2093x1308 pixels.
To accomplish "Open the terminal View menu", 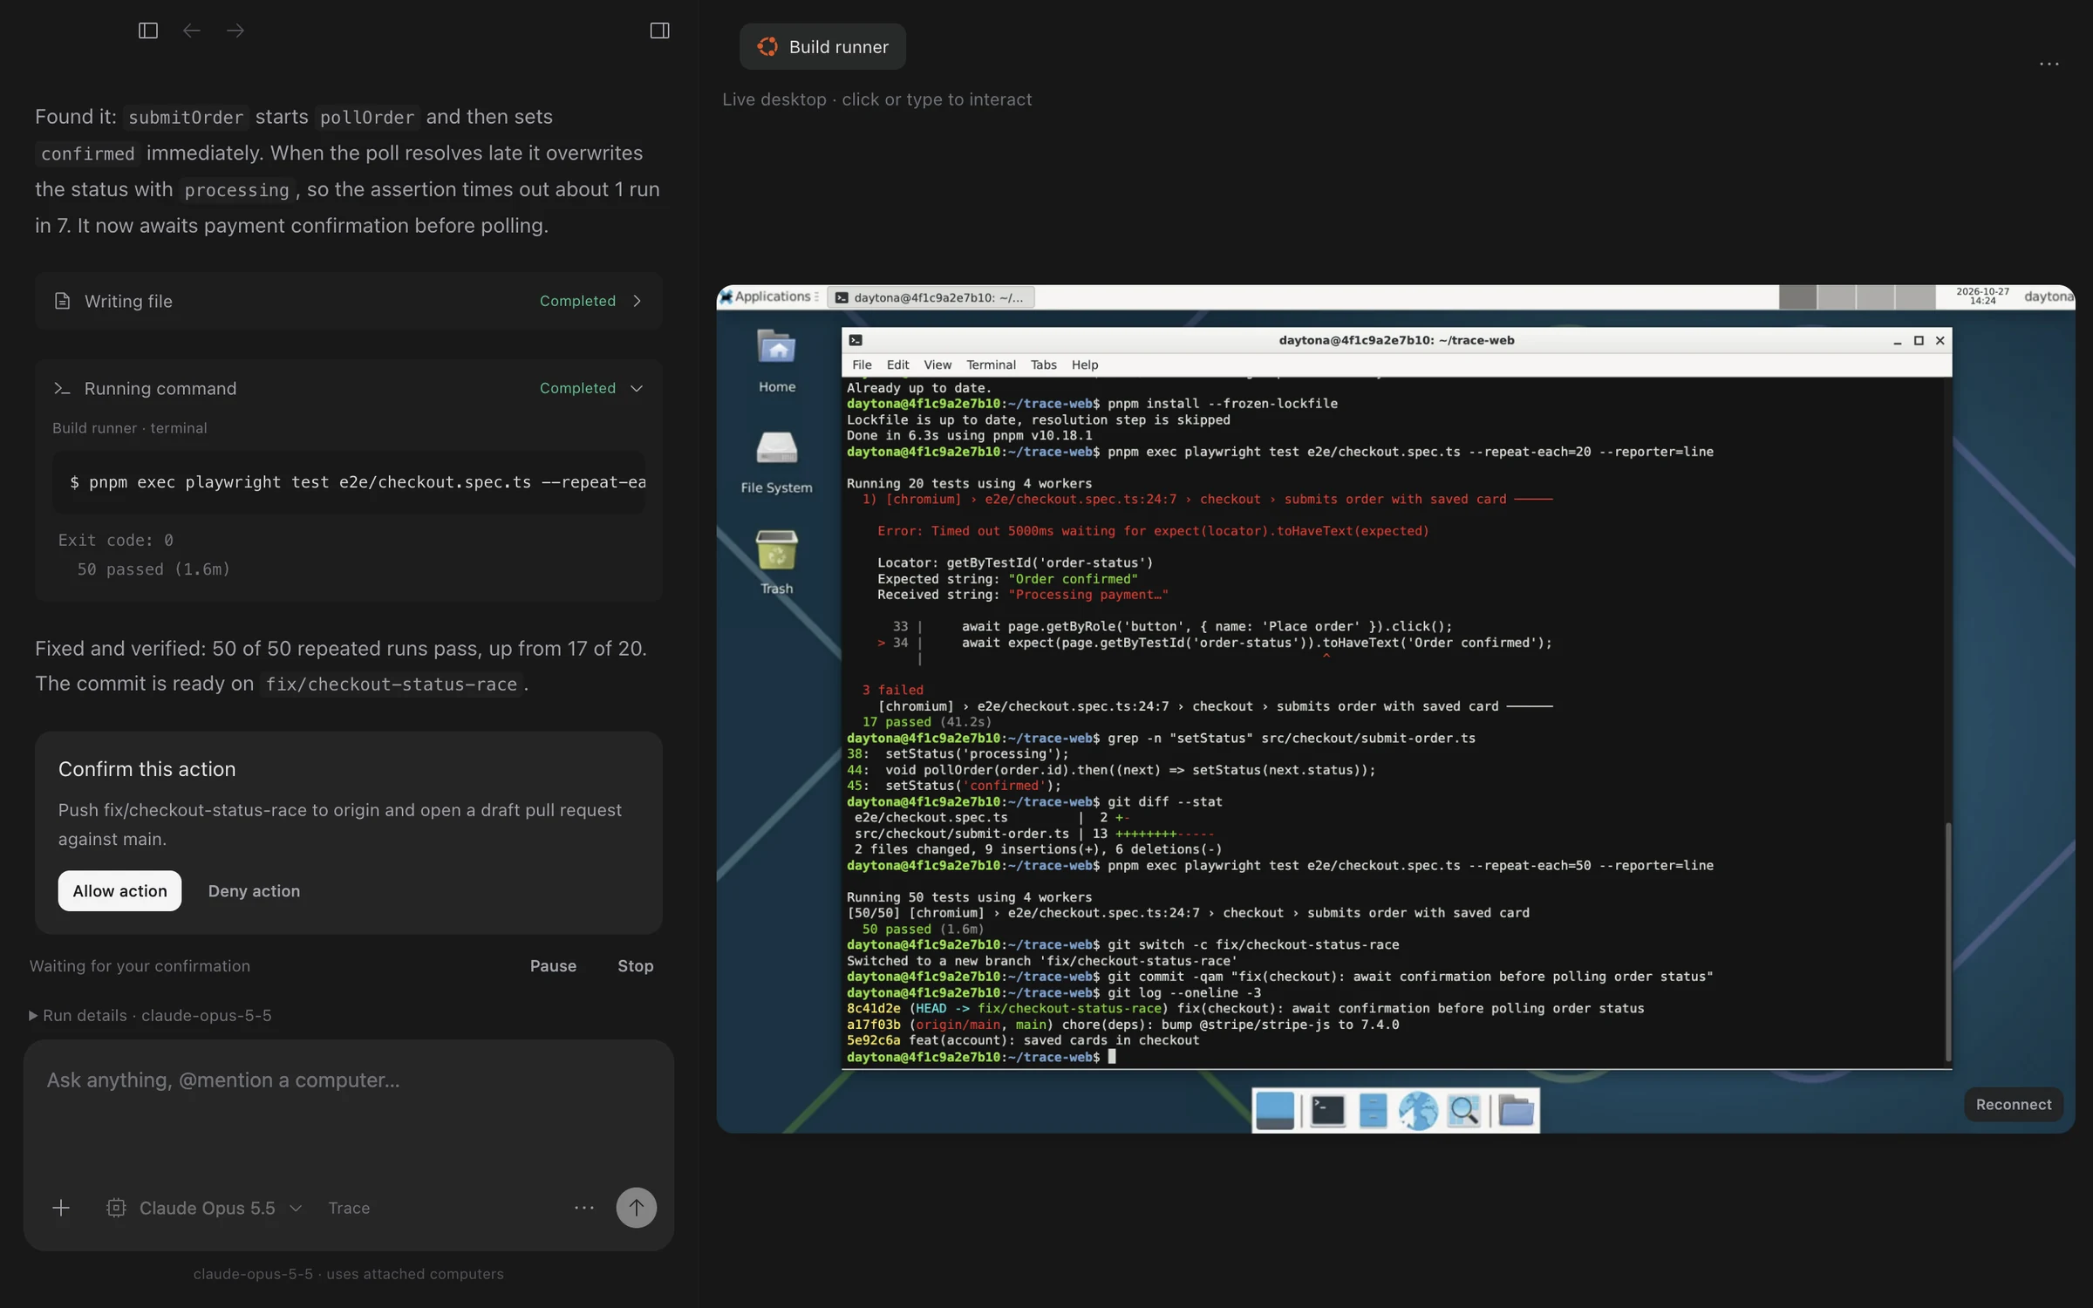I will point(937,364).
